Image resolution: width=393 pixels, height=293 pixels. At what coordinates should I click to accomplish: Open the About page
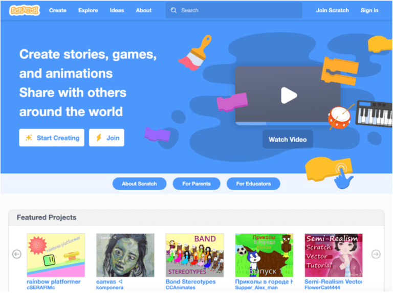click(x=144, y=10)
